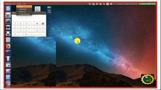Open the Calculator menu in menu bar

click(x=9, y=4)
